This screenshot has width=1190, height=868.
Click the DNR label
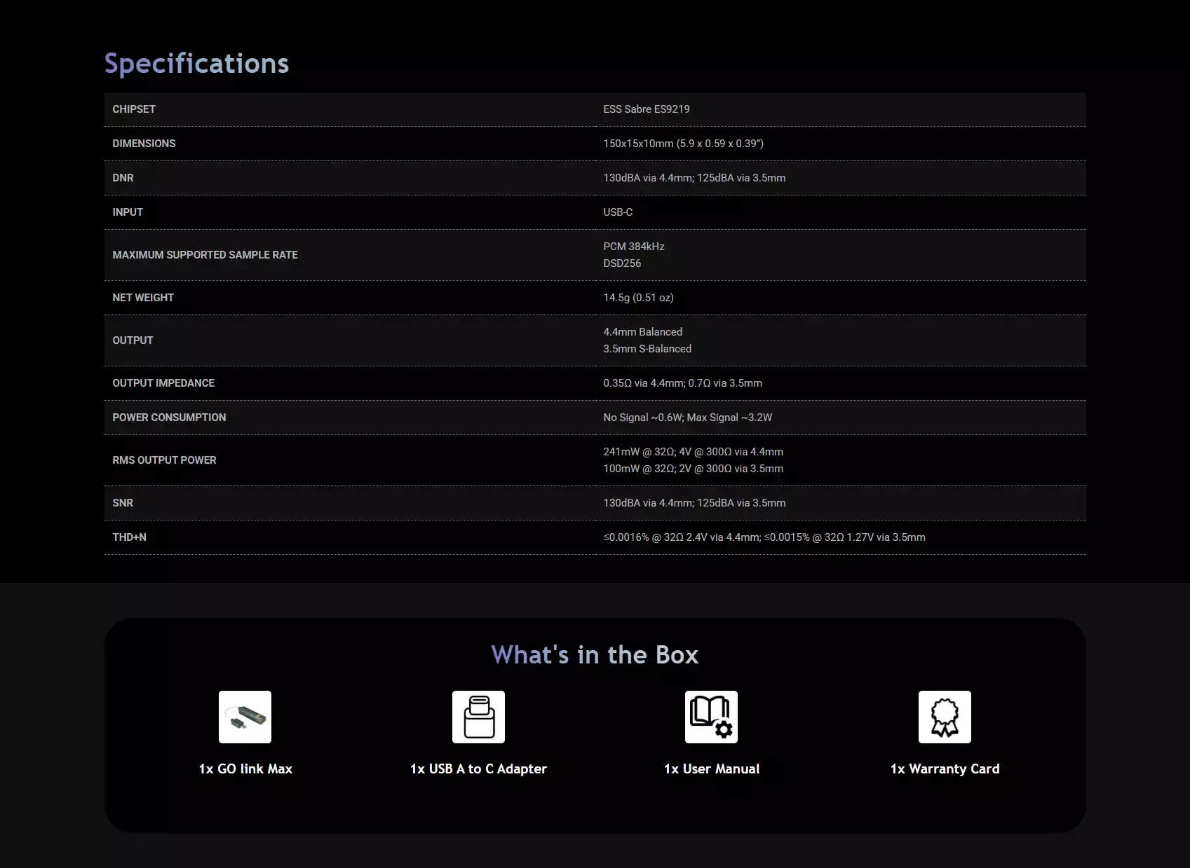123,178
